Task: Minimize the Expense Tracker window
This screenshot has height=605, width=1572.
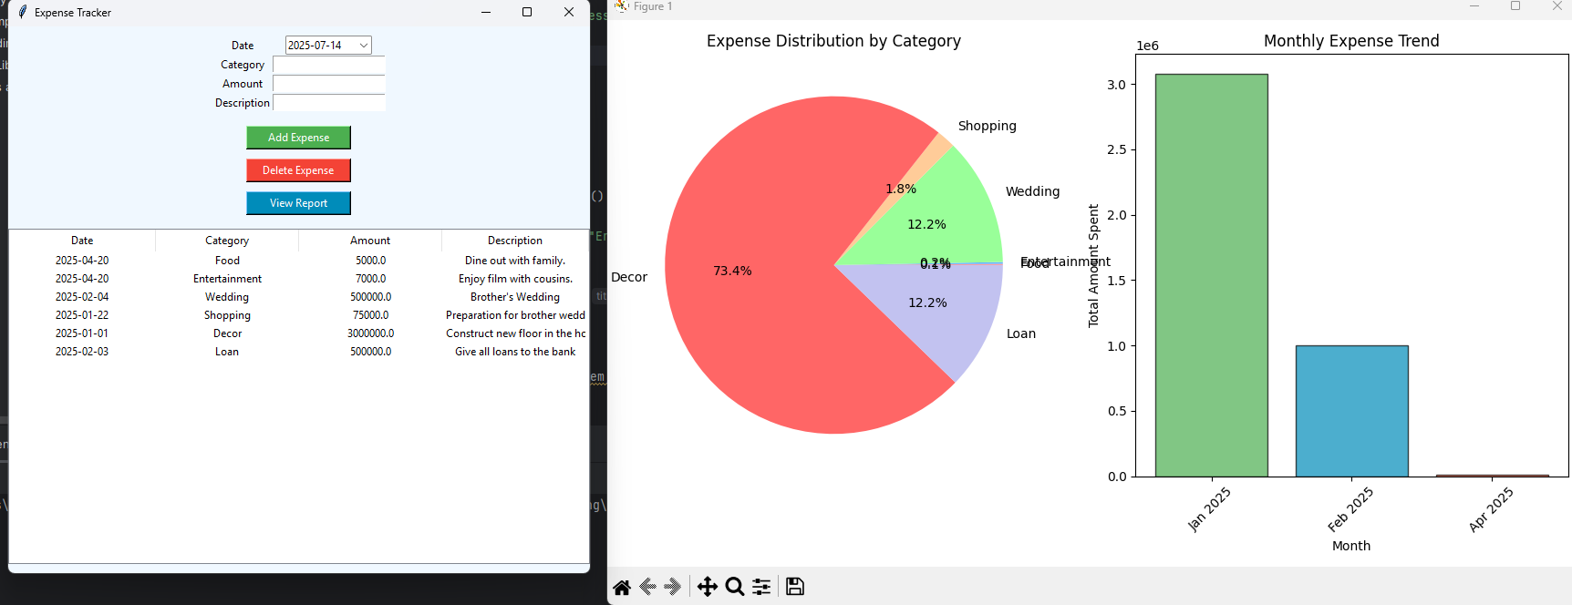Action: 486,12
